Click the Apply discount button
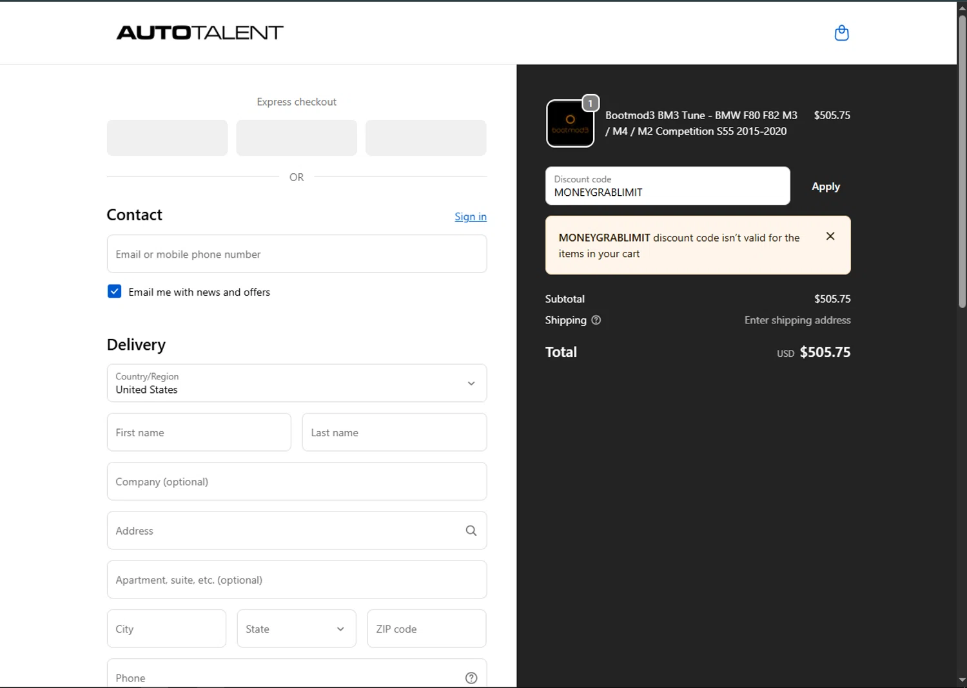Screen dimensions: 967x688 point(825,187)
